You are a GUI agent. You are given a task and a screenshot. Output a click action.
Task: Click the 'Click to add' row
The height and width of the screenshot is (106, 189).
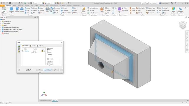pos(34,53)
